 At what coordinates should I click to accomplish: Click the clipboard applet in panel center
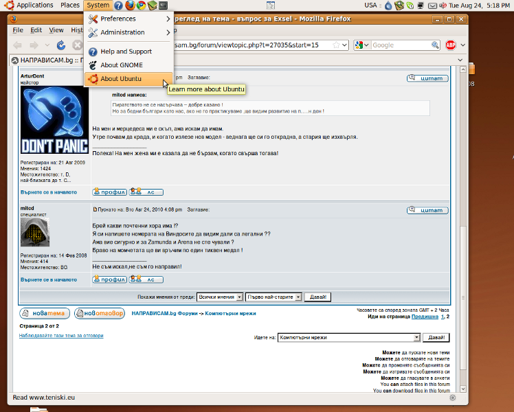click(271, 5)
